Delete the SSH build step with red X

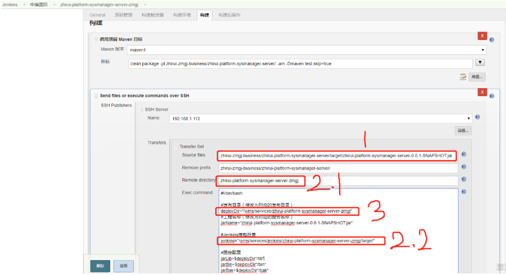pos(482,92)
